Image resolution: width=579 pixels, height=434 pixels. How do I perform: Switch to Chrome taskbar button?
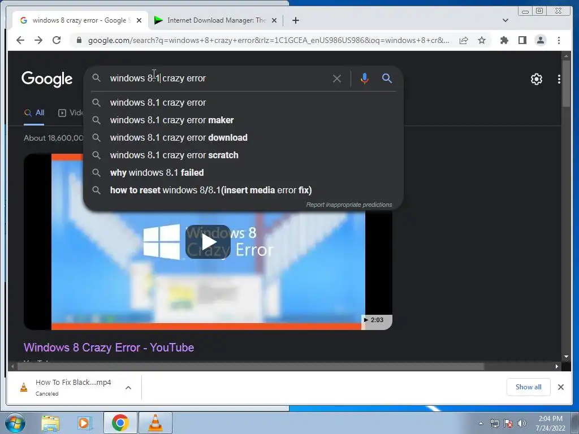coord(120,423)
